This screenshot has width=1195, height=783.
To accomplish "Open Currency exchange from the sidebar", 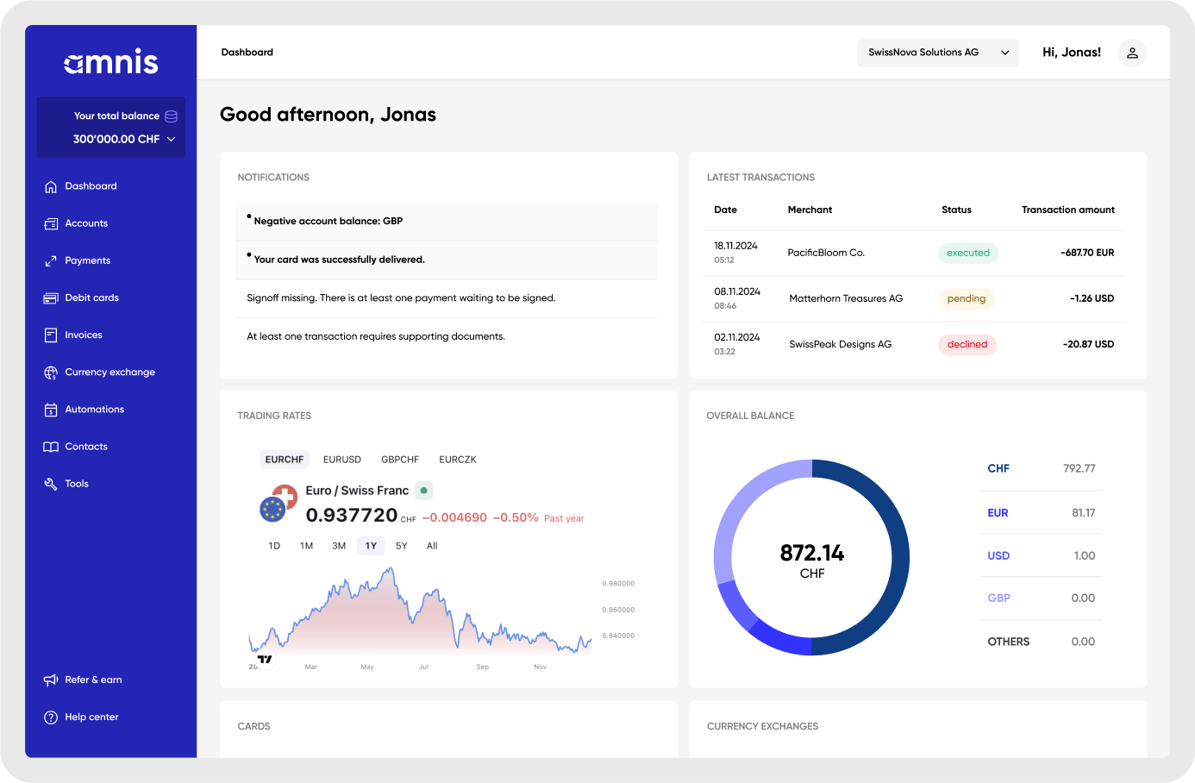I will pyautogui.click(x=109, y=372).
